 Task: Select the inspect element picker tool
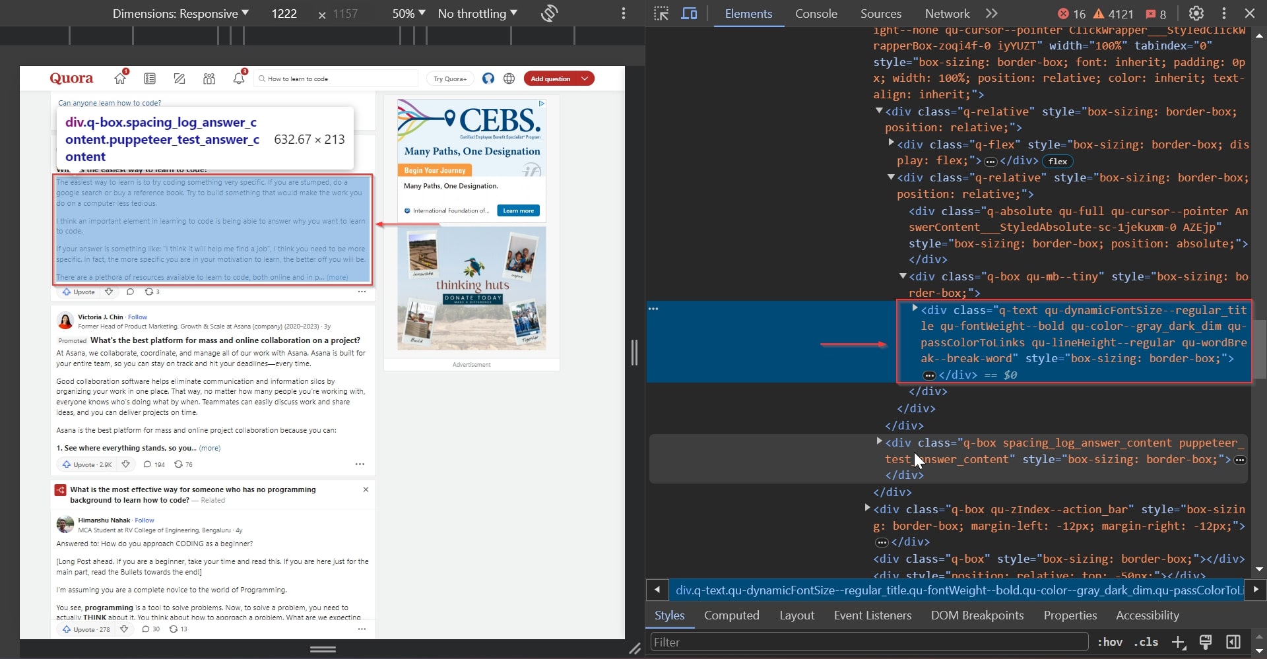click(662, 13)
